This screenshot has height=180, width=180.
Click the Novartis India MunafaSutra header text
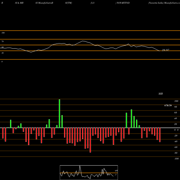point(164,3)
